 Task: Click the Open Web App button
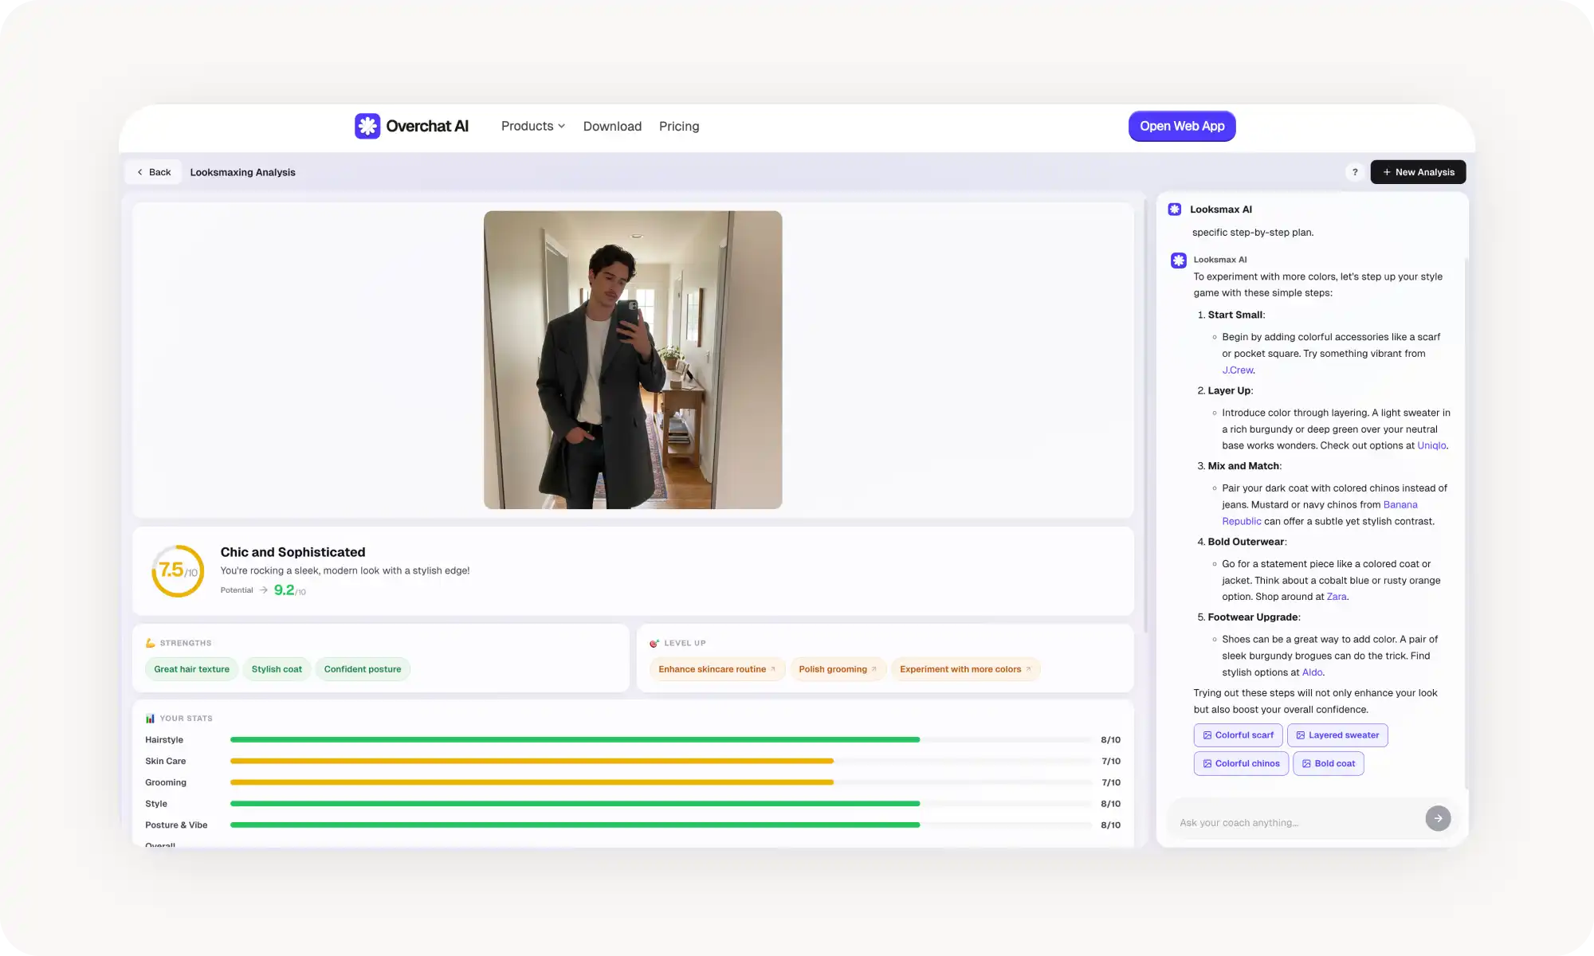pos(1182,126)
